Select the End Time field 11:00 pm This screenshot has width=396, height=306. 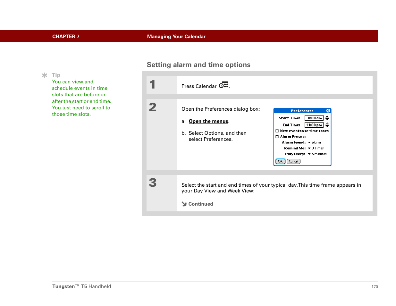point(314,125)
